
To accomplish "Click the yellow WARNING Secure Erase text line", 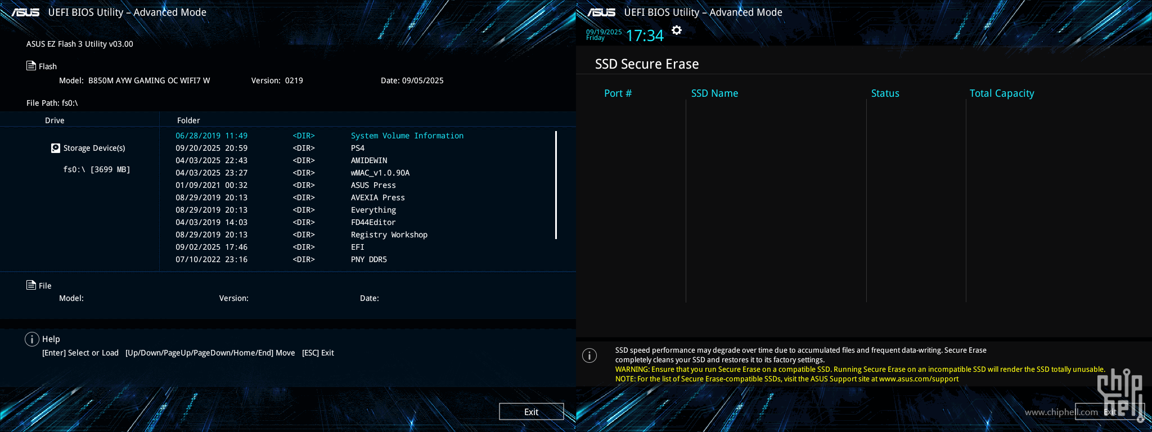I will pos(860,370).
